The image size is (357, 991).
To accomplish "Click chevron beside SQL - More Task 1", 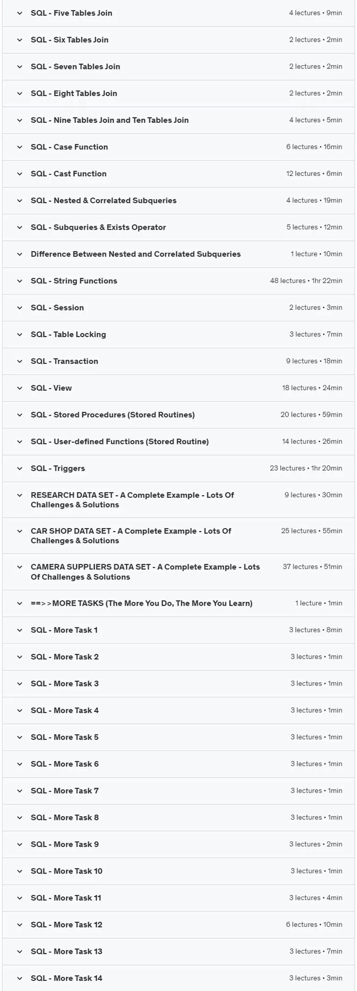I will click(20, 630).
